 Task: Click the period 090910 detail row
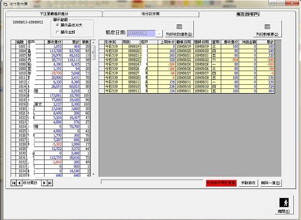tap(187, 87)
